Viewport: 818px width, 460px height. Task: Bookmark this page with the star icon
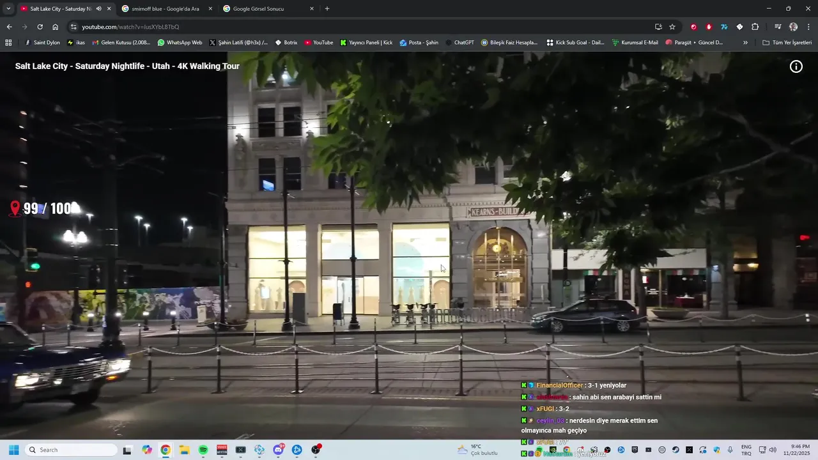point(672,27)
